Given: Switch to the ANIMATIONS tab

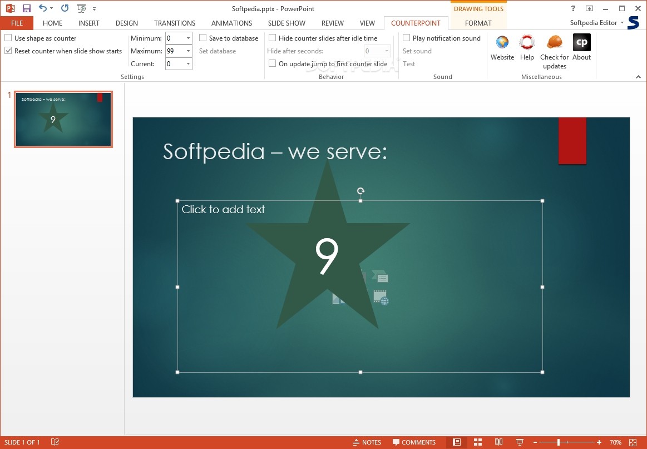Looking at the screenshot, I should click(231, 23).
